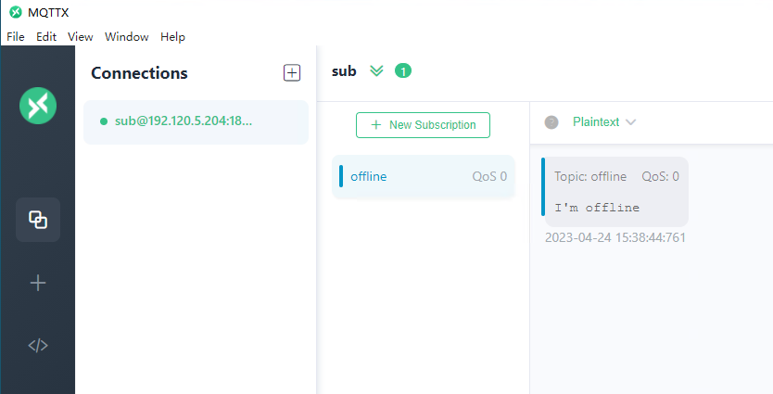The image size is (773, 394).
Task: Click the gray question mark help icon
Action: point(551,122)
